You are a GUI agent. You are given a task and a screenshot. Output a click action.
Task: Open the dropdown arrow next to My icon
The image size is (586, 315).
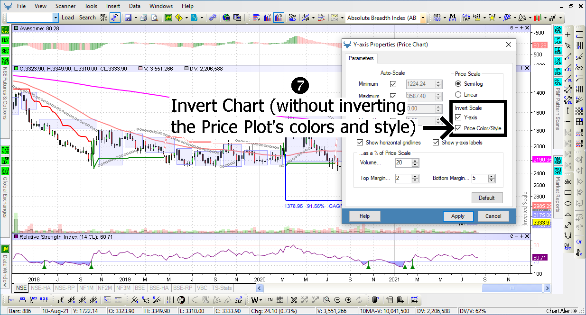(x=201, y=18)
